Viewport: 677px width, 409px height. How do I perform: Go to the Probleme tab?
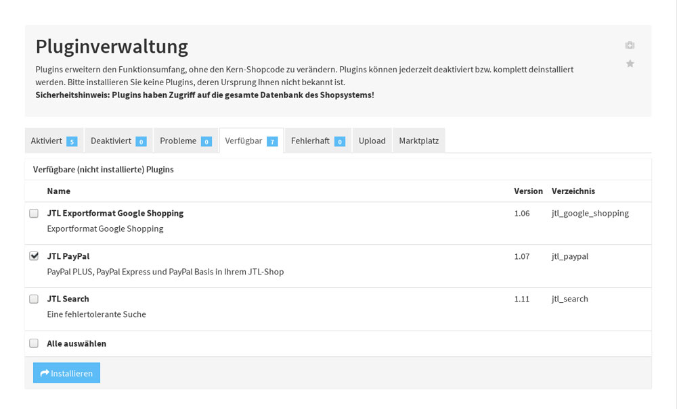pos(178,141)
